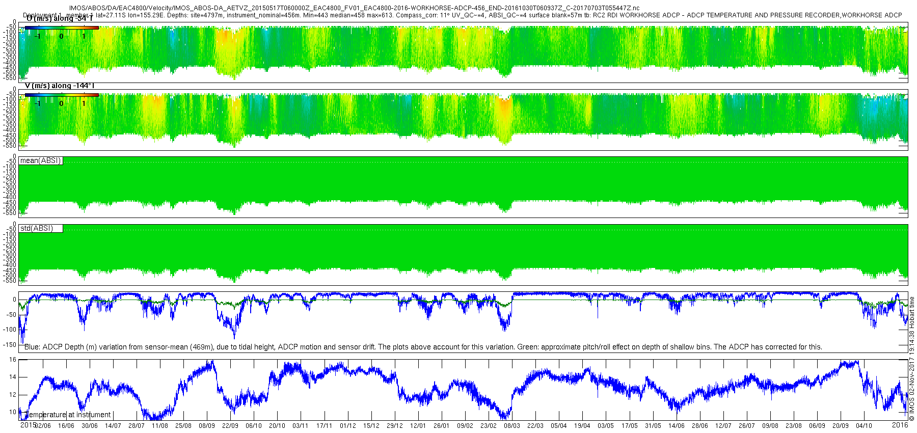This screenshot has width=917, height=433.
Task: Click the blue ADCP Depth variation caption
Action: point(423,347)
